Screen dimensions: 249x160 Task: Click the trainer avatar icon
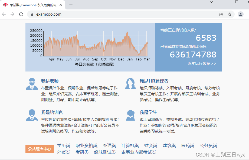pos(32,115)
